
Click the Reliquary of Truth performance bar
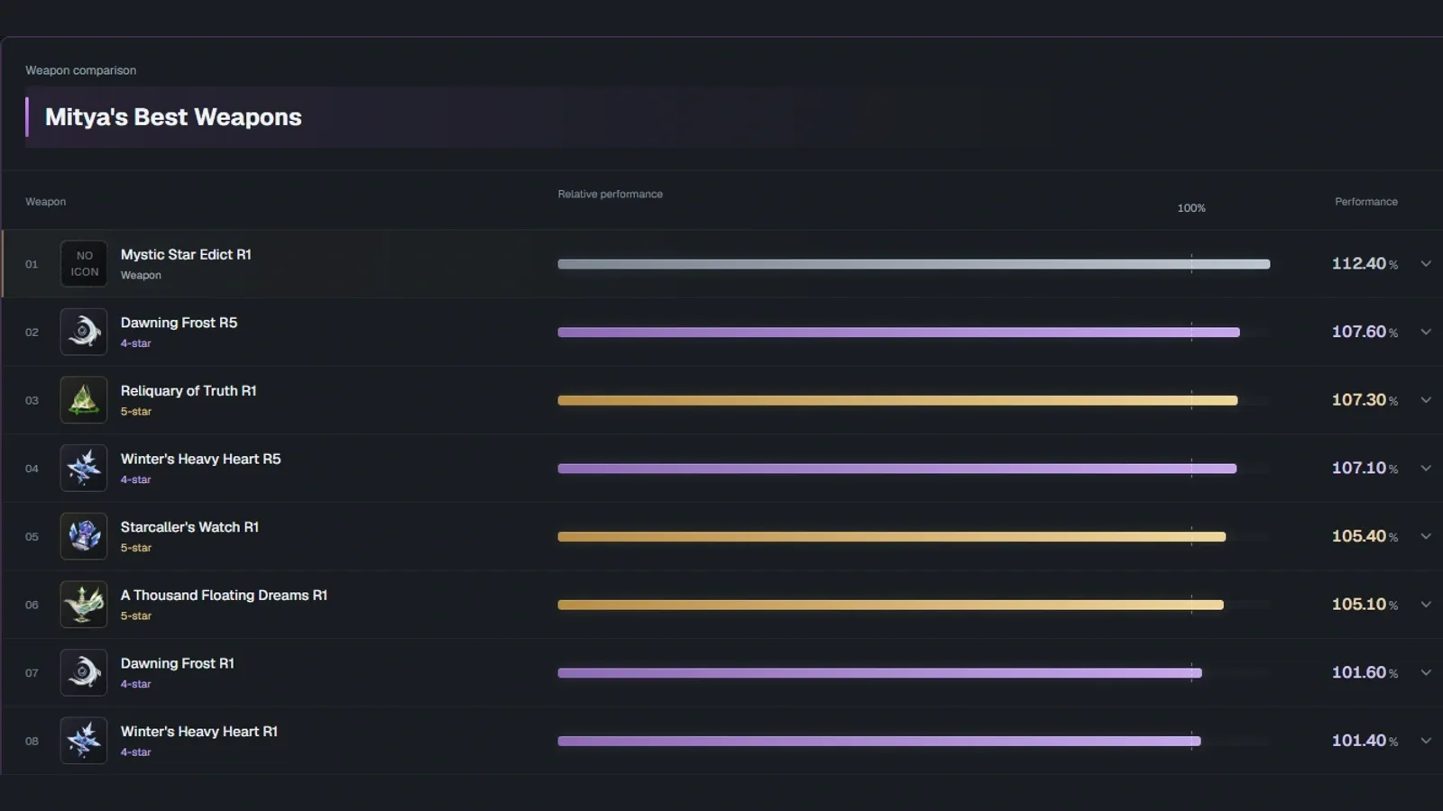click(x=897, y=400)
